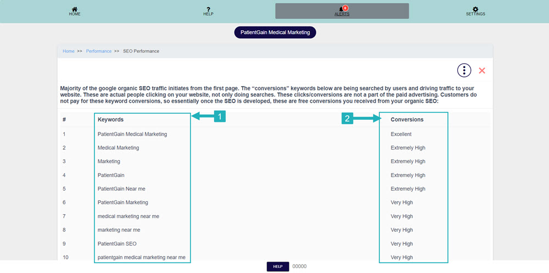Click keyword 'marketing near me' in row 8
The image size is (549, 273).
pyautogui.click(x=119, y=230)
